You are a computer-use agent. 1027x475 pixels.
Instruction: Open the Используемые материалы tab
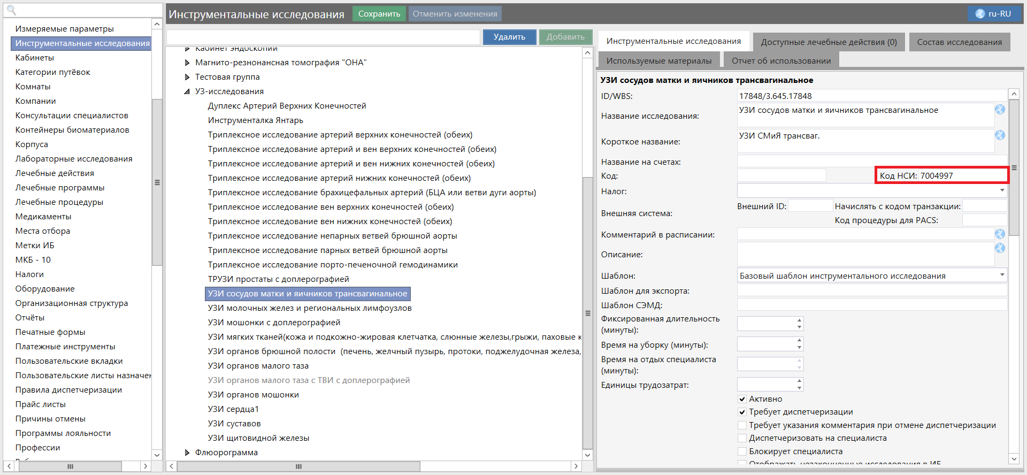[658, 61]
